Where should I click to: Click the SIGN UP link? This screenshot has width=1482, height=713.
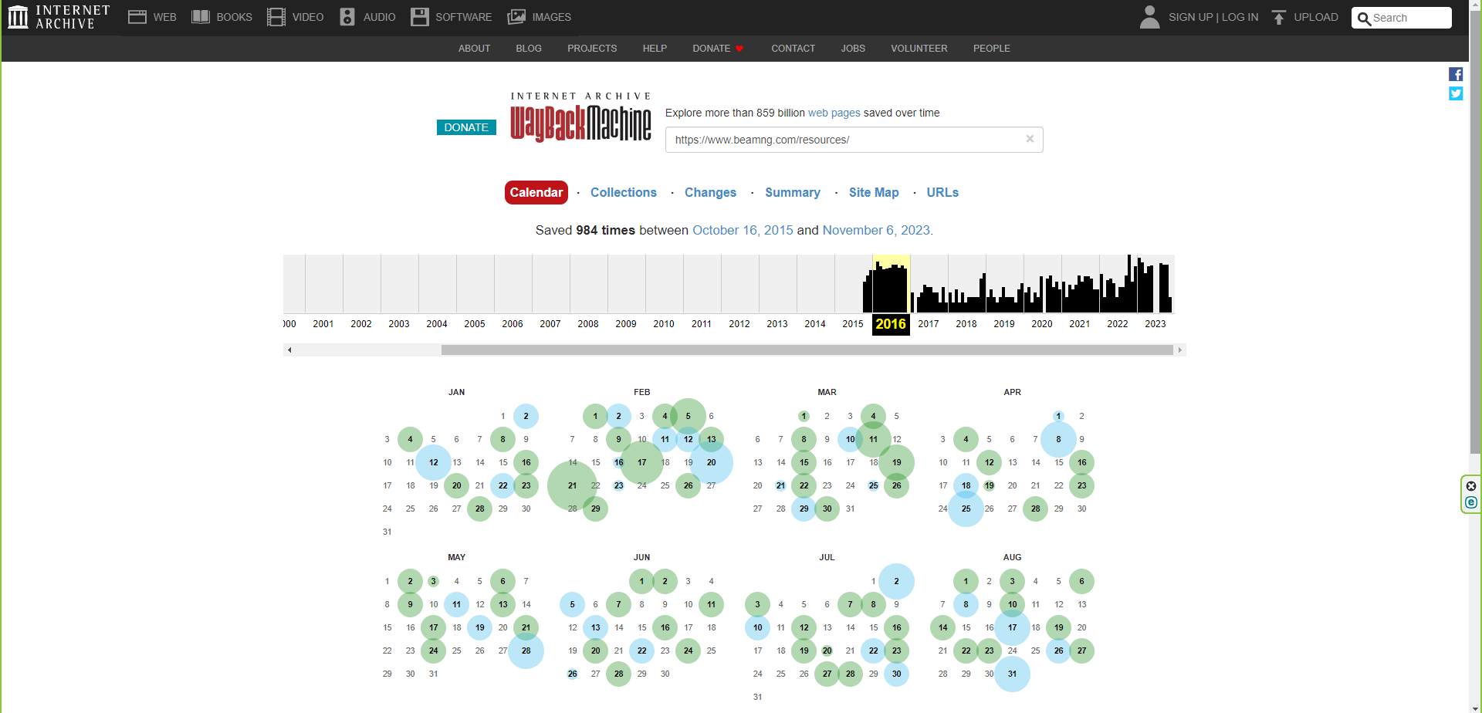coord(1191,17)
